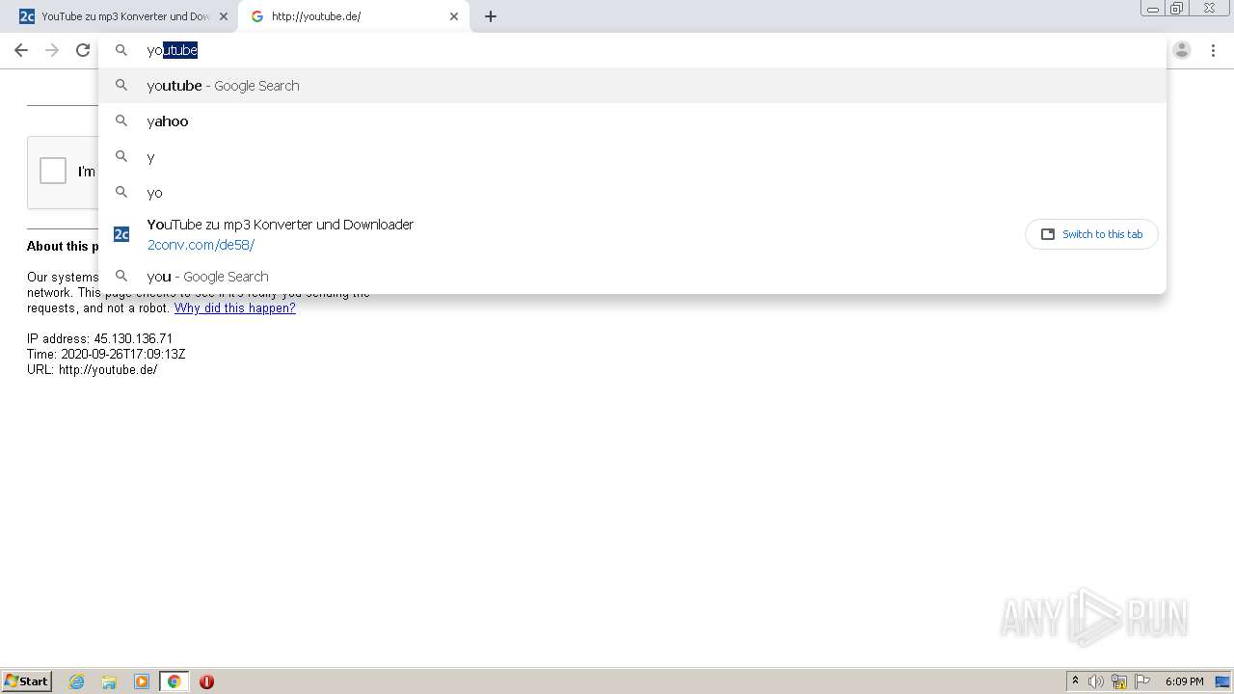Pick the single 'y' suggestion

pyautogui.click(x=632, y=157)
